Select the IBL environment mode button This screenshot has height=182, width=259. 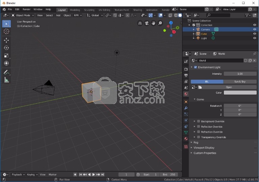pos(207,82)
